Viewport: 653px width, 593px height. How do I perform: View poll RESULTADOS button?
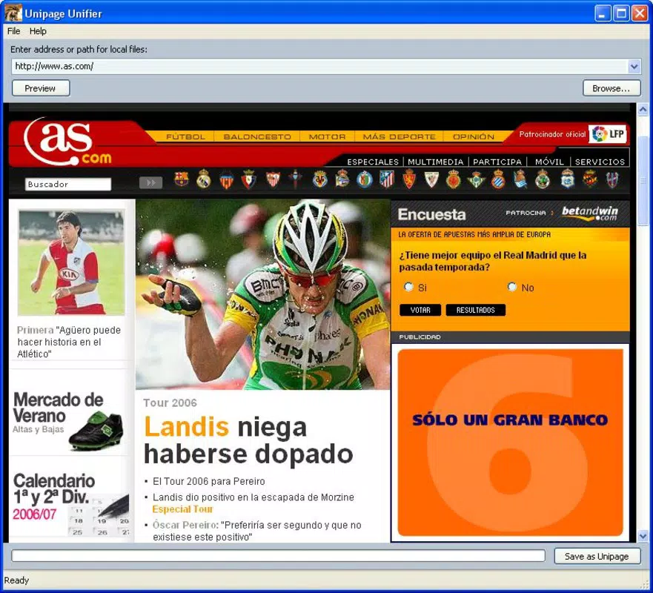476,310
